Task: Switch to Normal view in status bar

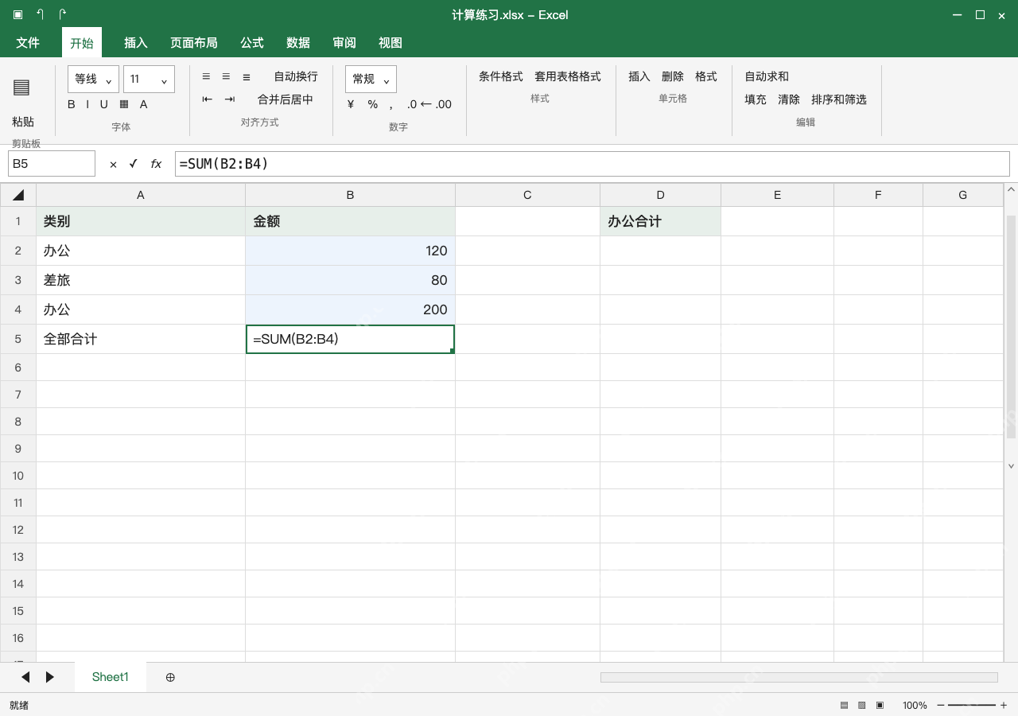Action: 845,705
